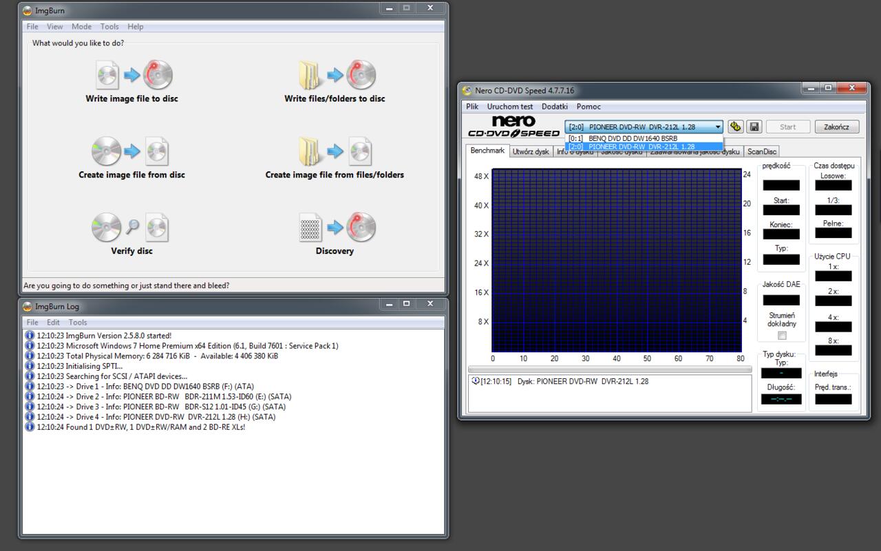The height and width of the screenshot is (551, 881).
Task: Click log line Drive 2 PIONEER BD-RW BDR-211M
Action: point(164,396)
